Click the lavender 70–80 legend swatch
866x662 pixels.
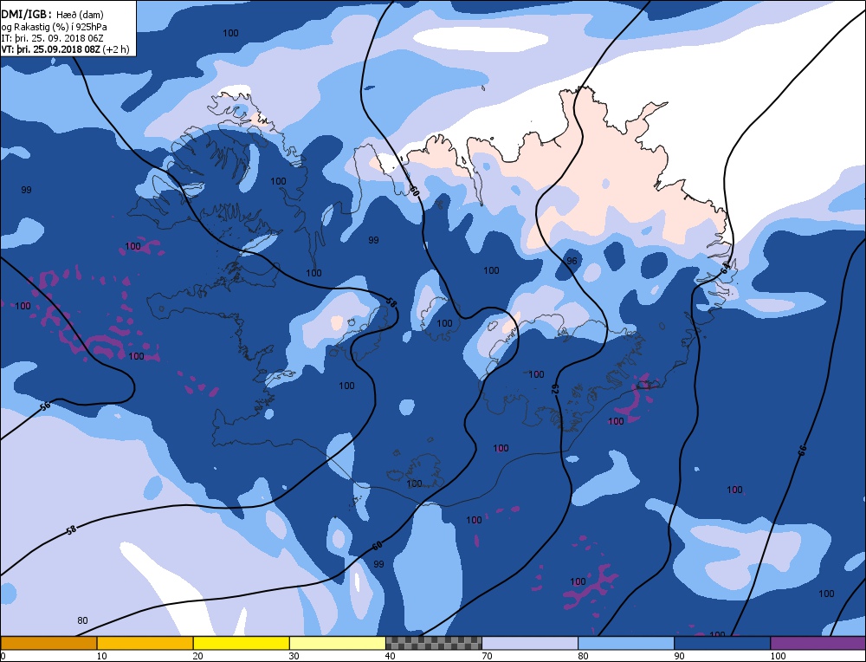click(530, 643)
